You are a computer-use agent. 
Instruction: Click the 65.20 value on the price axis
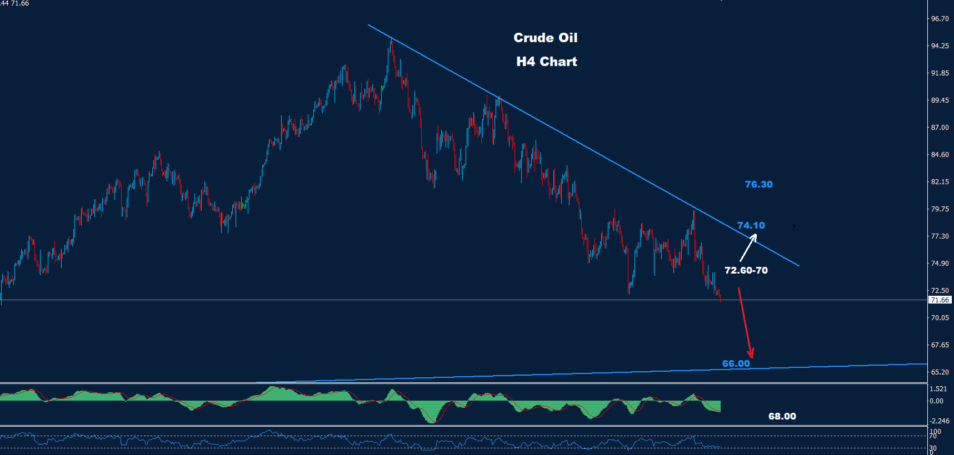point(940,372)
